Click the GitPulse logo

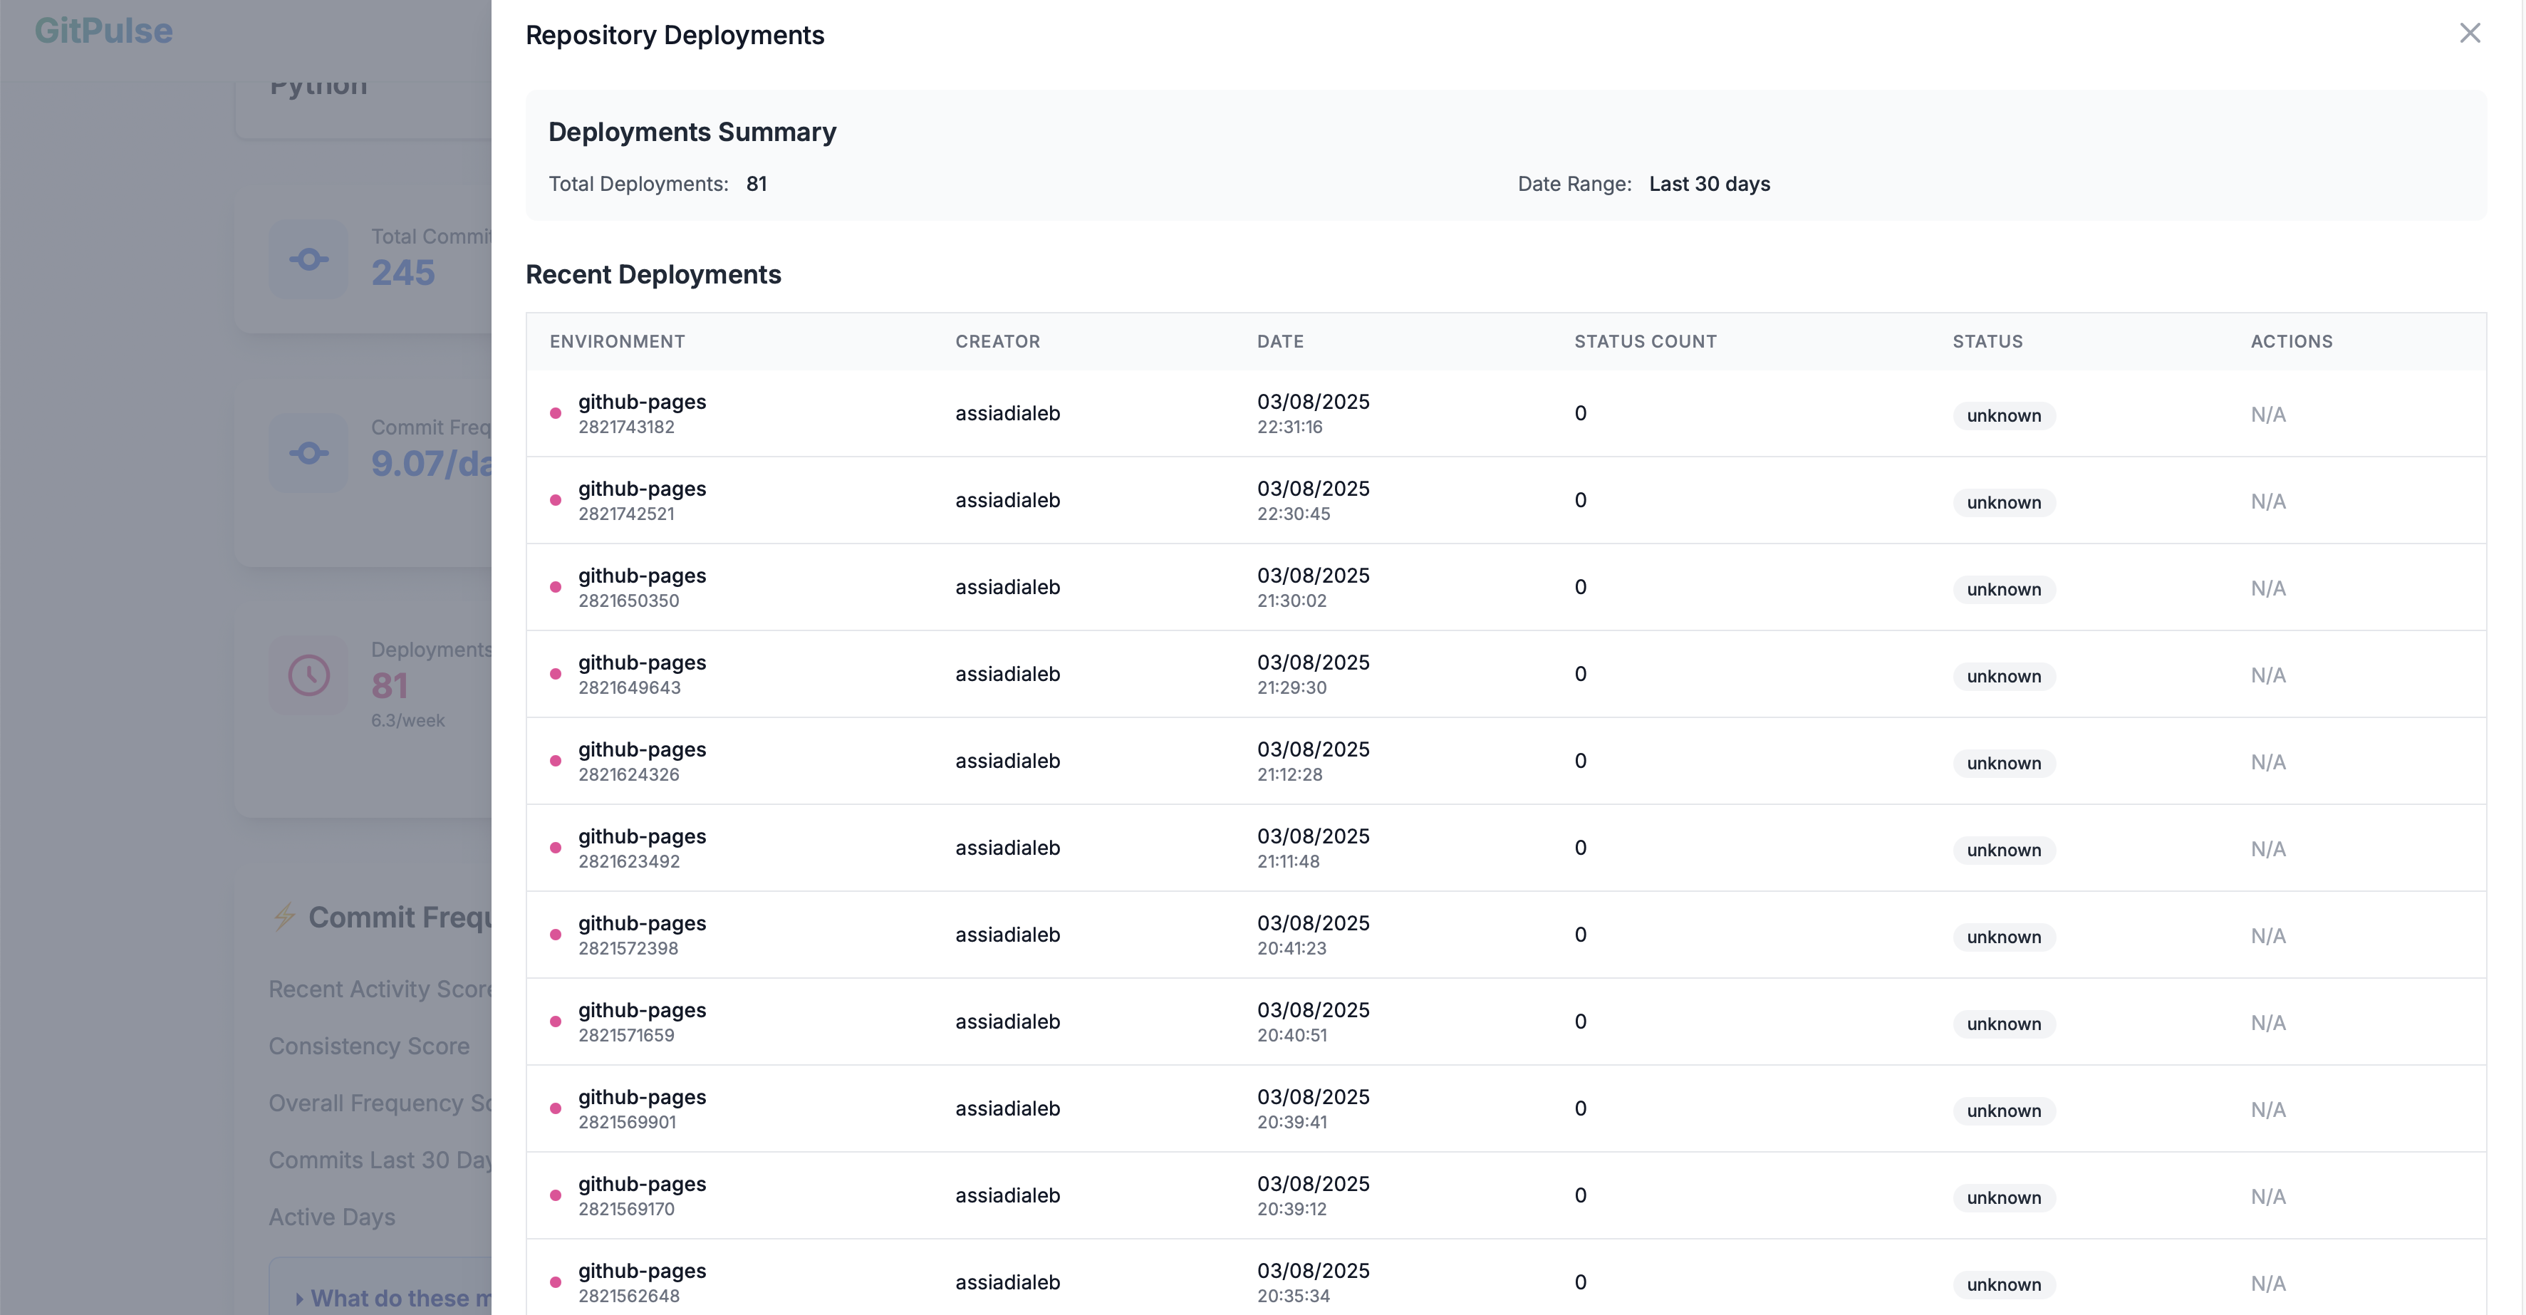tap(104, 31)
